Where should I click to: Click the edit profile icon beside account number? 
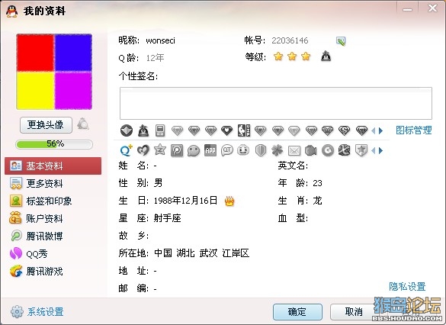pyautogui.click(x=341, y=41)
